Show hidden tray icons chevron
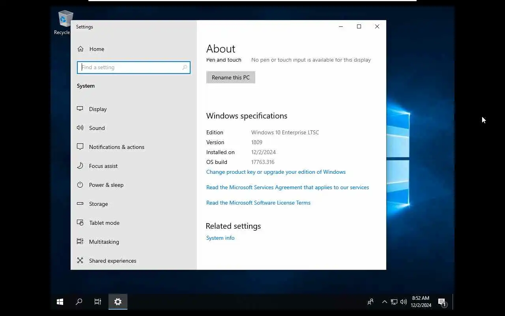 384,302
